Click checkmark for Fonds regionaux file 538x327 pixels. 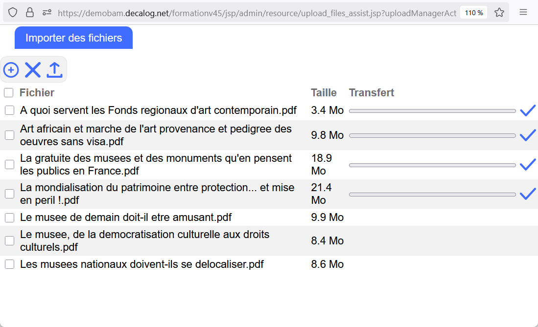[527, 110]
